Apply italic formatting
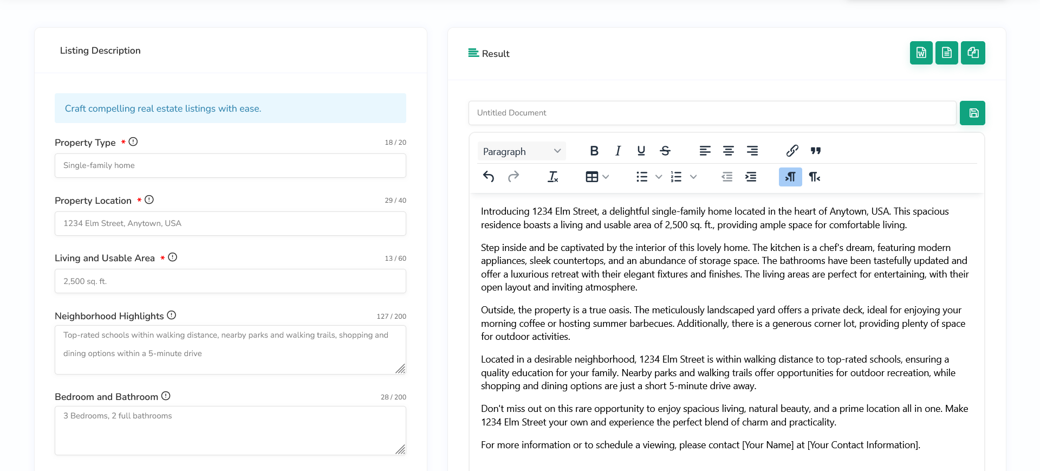This screenshot has height=471, width=1040. [617, 151]
